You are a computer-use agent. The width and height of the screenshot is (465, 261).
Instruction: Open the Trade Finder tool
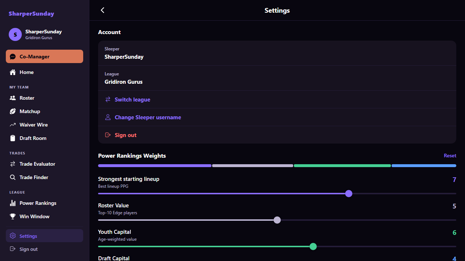(x=44, y=177)
